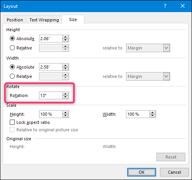Image resolution: width=192 pixels, height=180 pixels.
Task: Decrease Scale Width percent down arrow
Action: coord(152,116)
